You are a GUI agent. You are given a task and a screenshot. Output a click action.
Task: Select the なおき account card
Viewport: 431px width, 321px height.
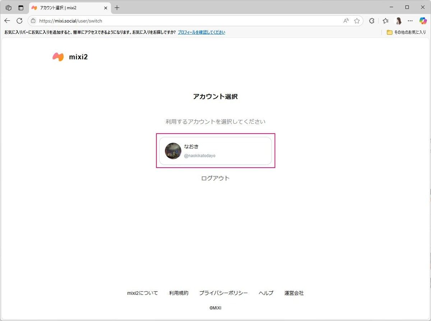215,151
